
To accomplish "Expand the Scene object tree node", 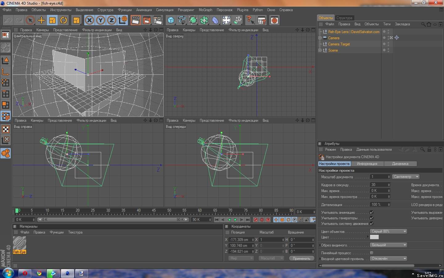I will pos(320,50).
